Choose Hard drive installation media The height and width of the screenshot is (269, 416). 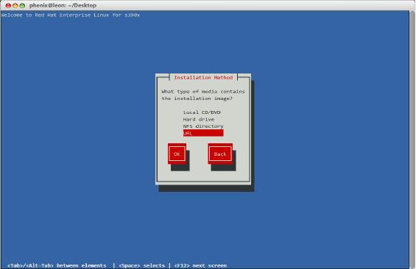199,119
